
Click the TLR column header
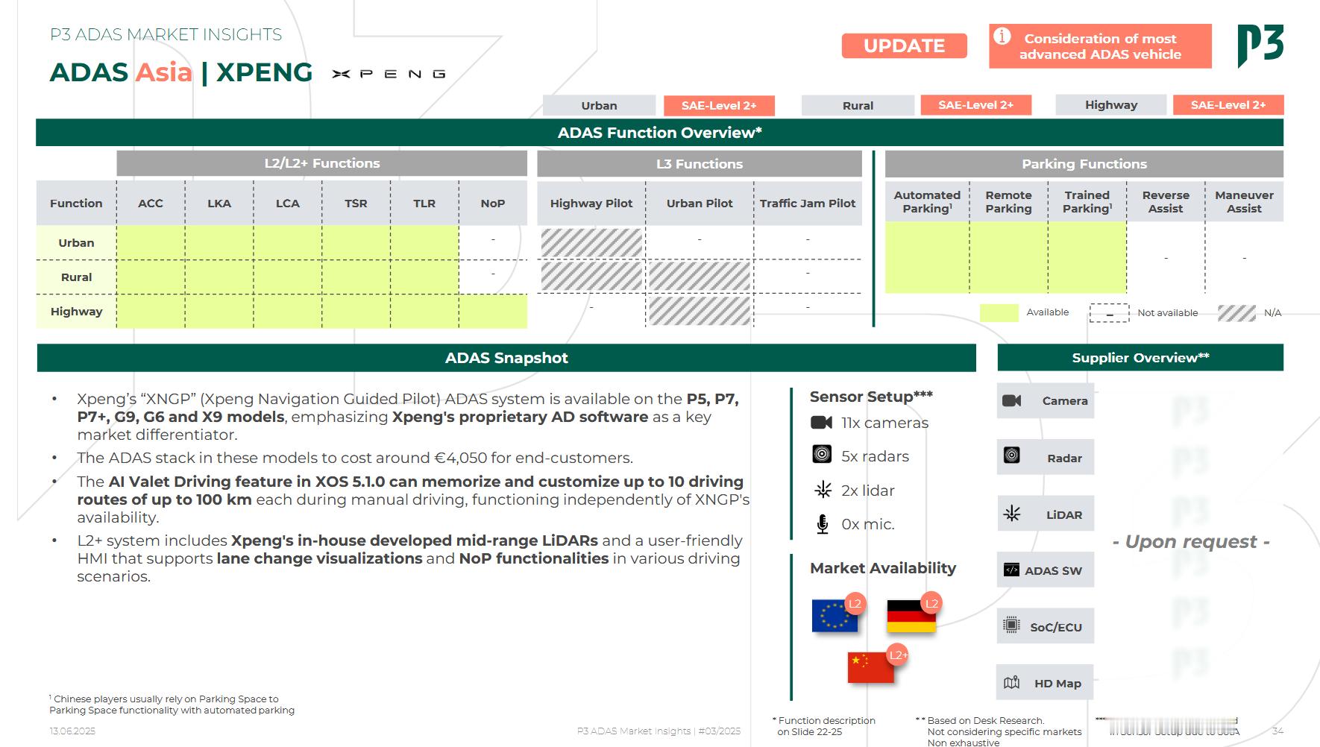click(424, 203)
